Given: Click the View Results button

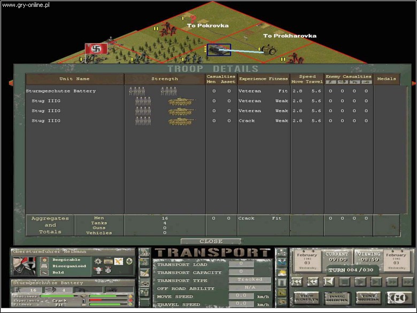Looking at the screenshot, I should 306,298.
